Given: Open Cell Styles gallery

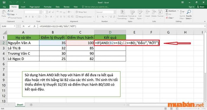Looking at the screenshot, I should (x=140, y=15).
